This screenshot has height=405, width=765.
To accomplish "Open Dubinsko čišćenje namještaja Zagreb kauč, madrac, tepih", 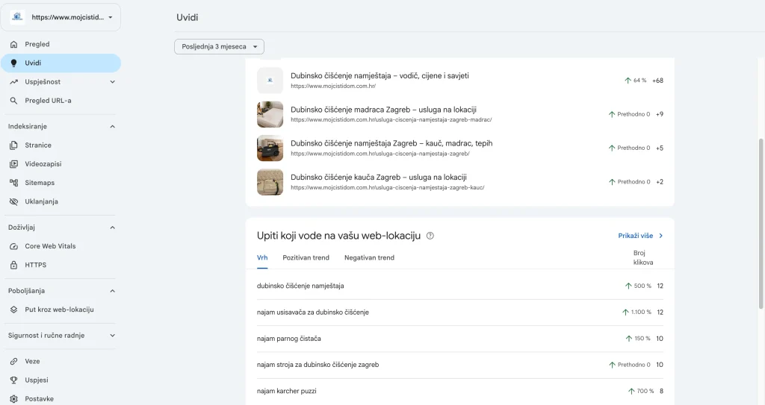I will [460, 148].
